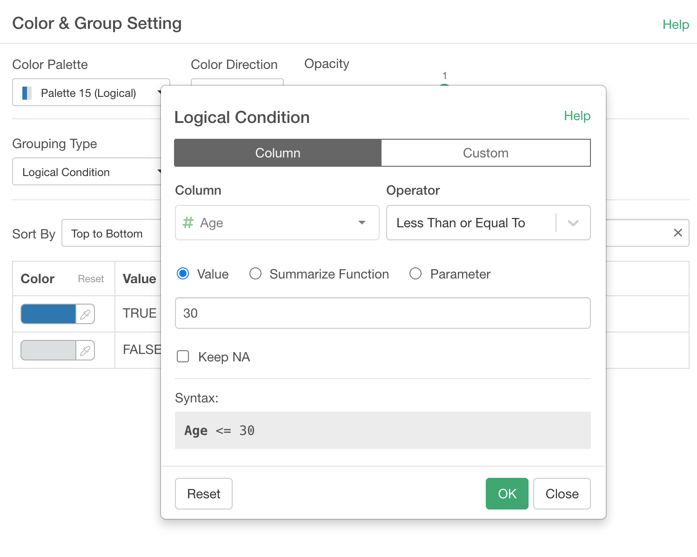
Task: Click the X clear icon at right
Action: 678,233
